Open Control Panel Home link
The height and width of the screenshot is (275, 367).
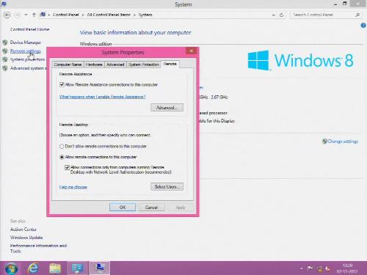29,29
